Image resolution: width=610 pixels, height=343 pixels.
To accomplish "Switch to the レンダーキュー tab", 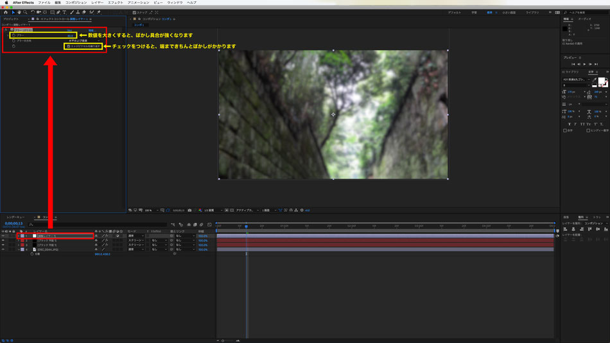I will pos(15,217).
